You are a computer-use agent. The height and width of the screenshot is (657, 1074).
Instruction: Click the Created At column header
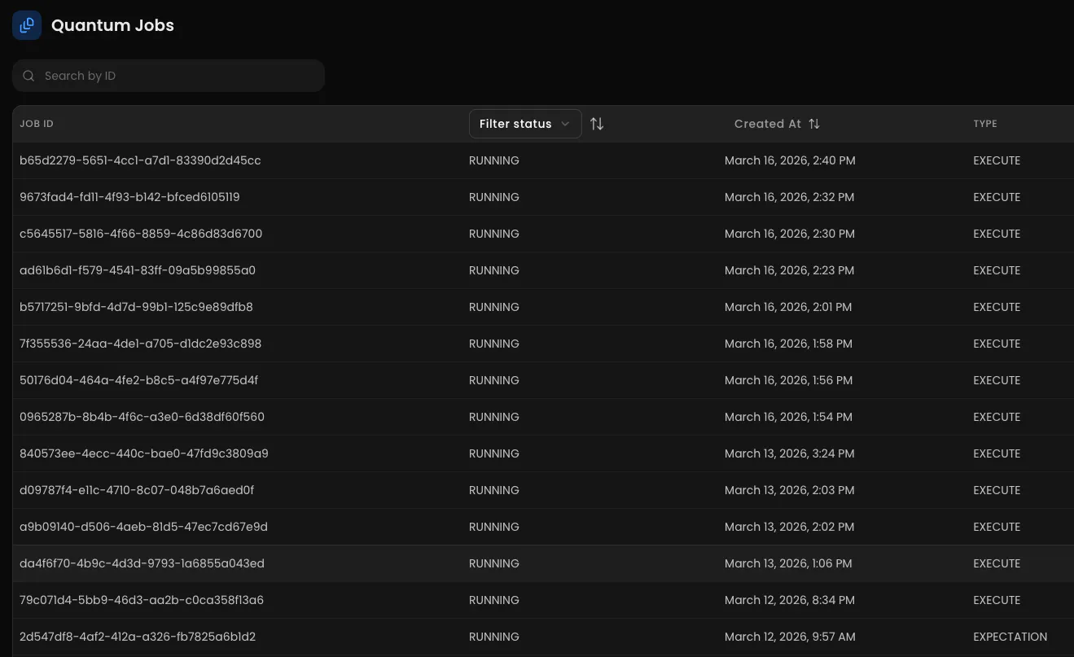point(768,124)
